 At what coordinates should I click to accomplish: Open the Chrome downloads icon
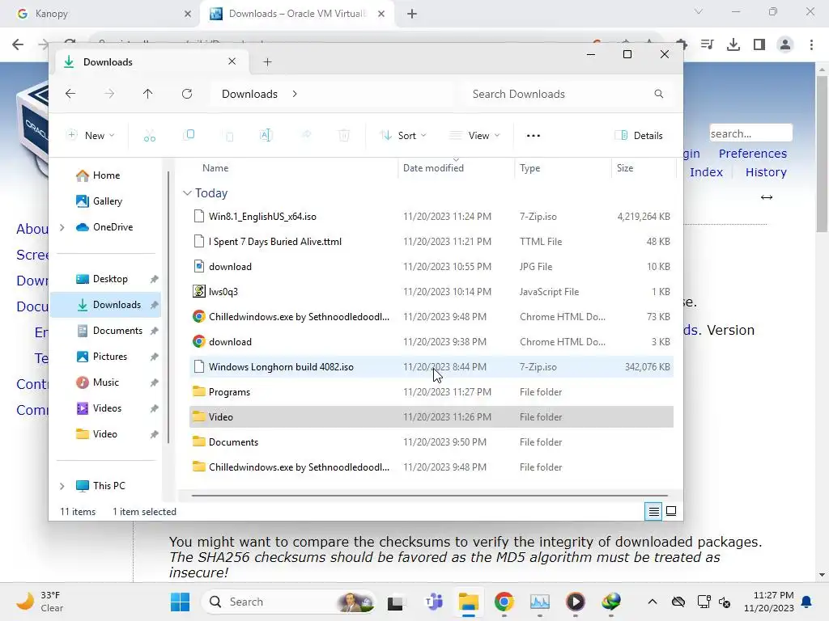coord(733,44)
